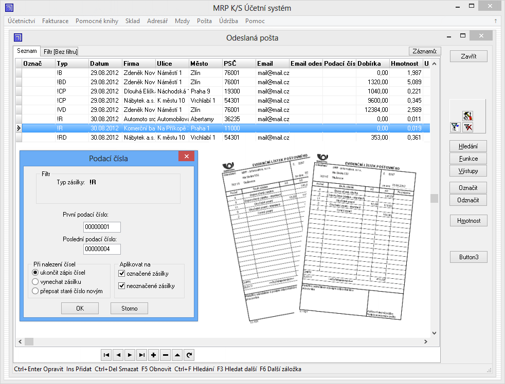
Task: Open the Adresář menu
Action: point(157,21)
